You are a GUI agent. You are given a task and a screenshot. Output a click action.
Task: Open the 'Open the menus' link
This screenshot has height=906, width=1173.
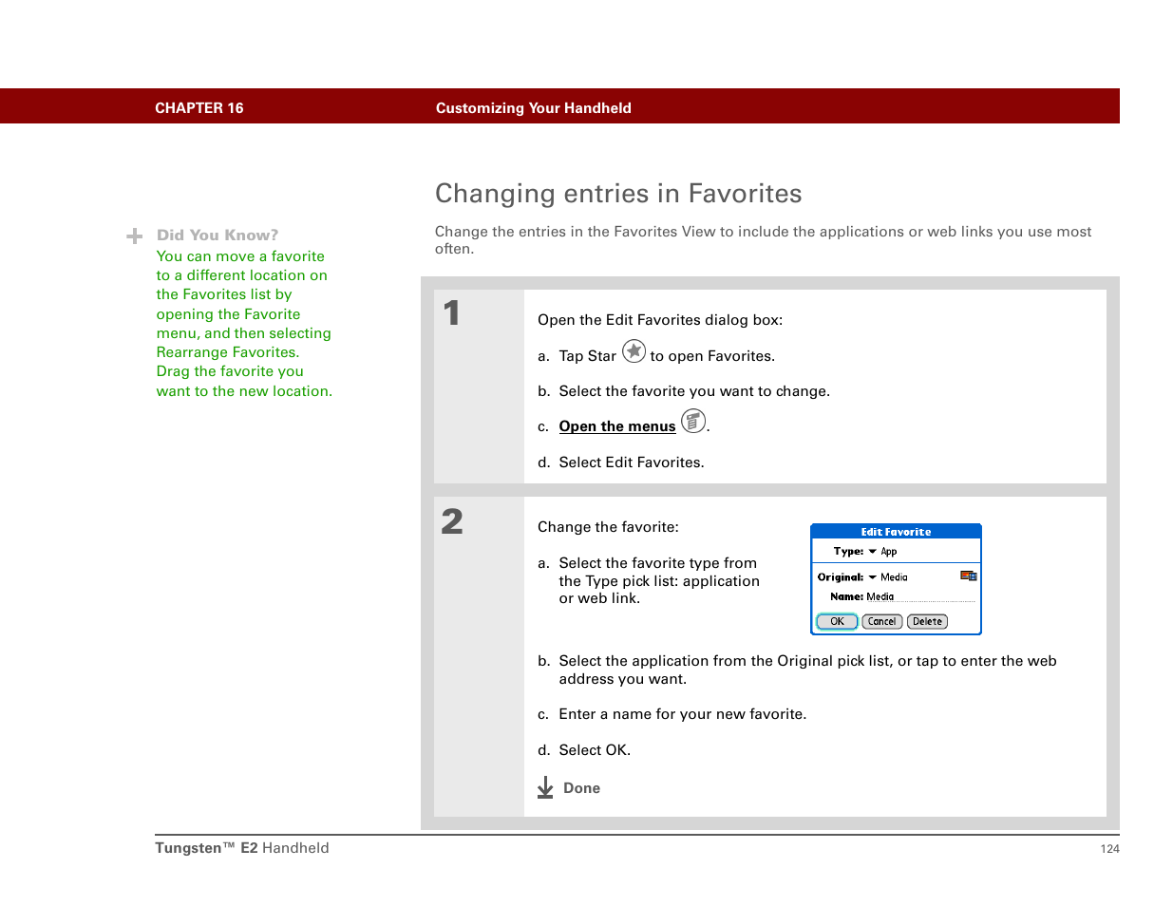(617, 426)
